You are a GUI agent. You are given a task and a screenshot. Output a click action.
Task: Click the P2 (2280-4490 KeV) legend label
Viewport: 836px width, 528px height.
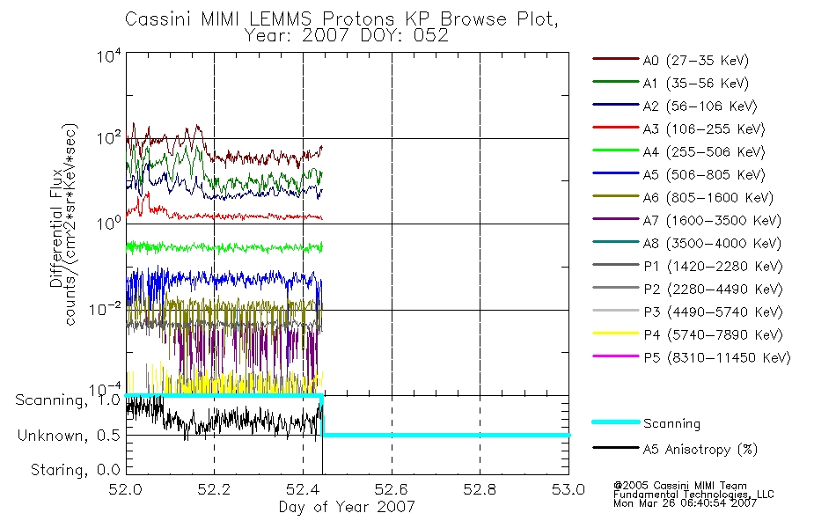pos(714,289)
